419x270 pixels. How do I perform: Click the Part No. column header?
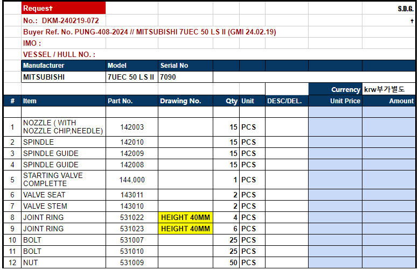[x=132, y=101]
